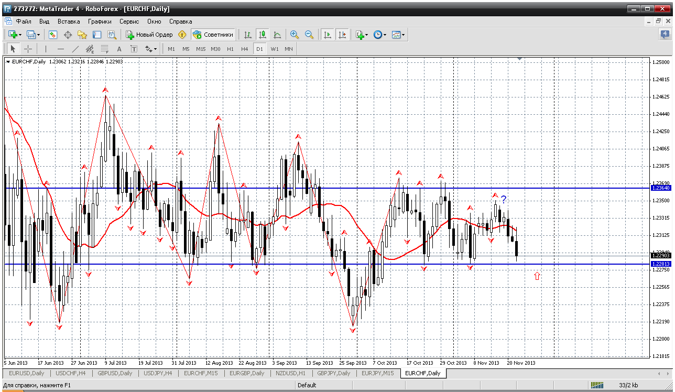
Task: Toggle the Советники expert advisors button
Action: tap(213, 35)
